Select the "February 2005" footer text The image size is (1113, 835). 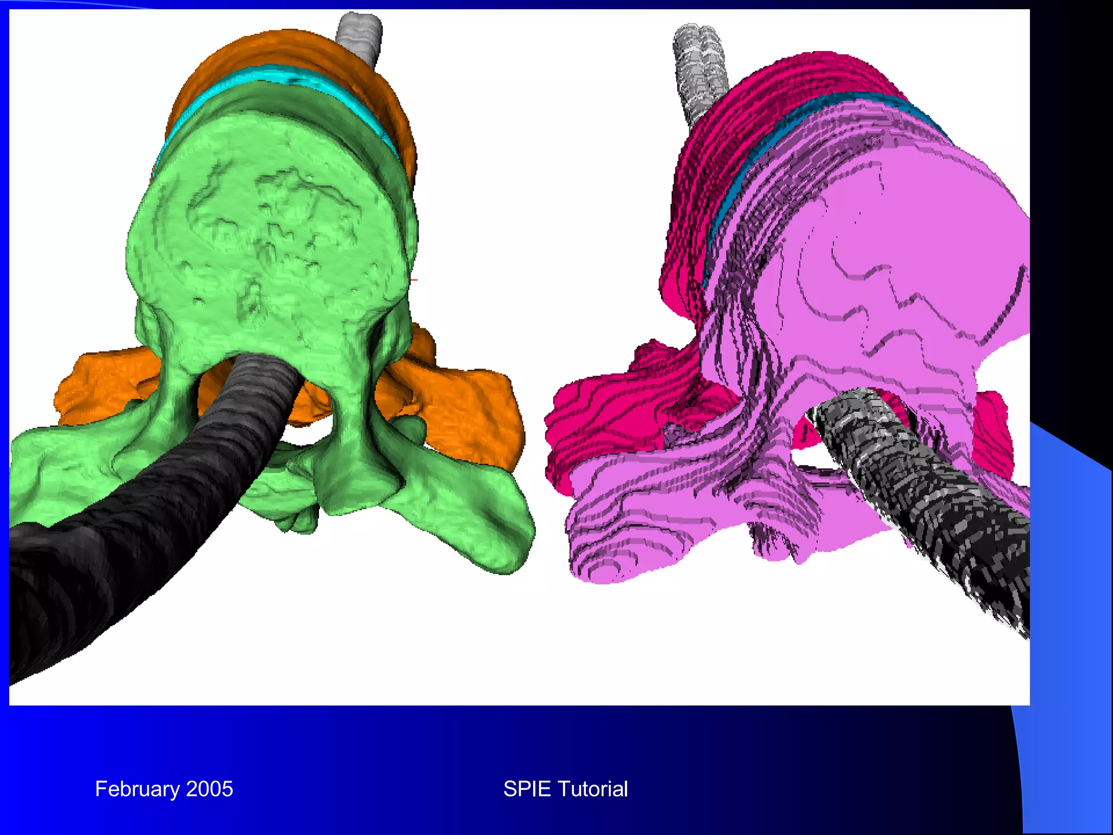click(164, 789)
